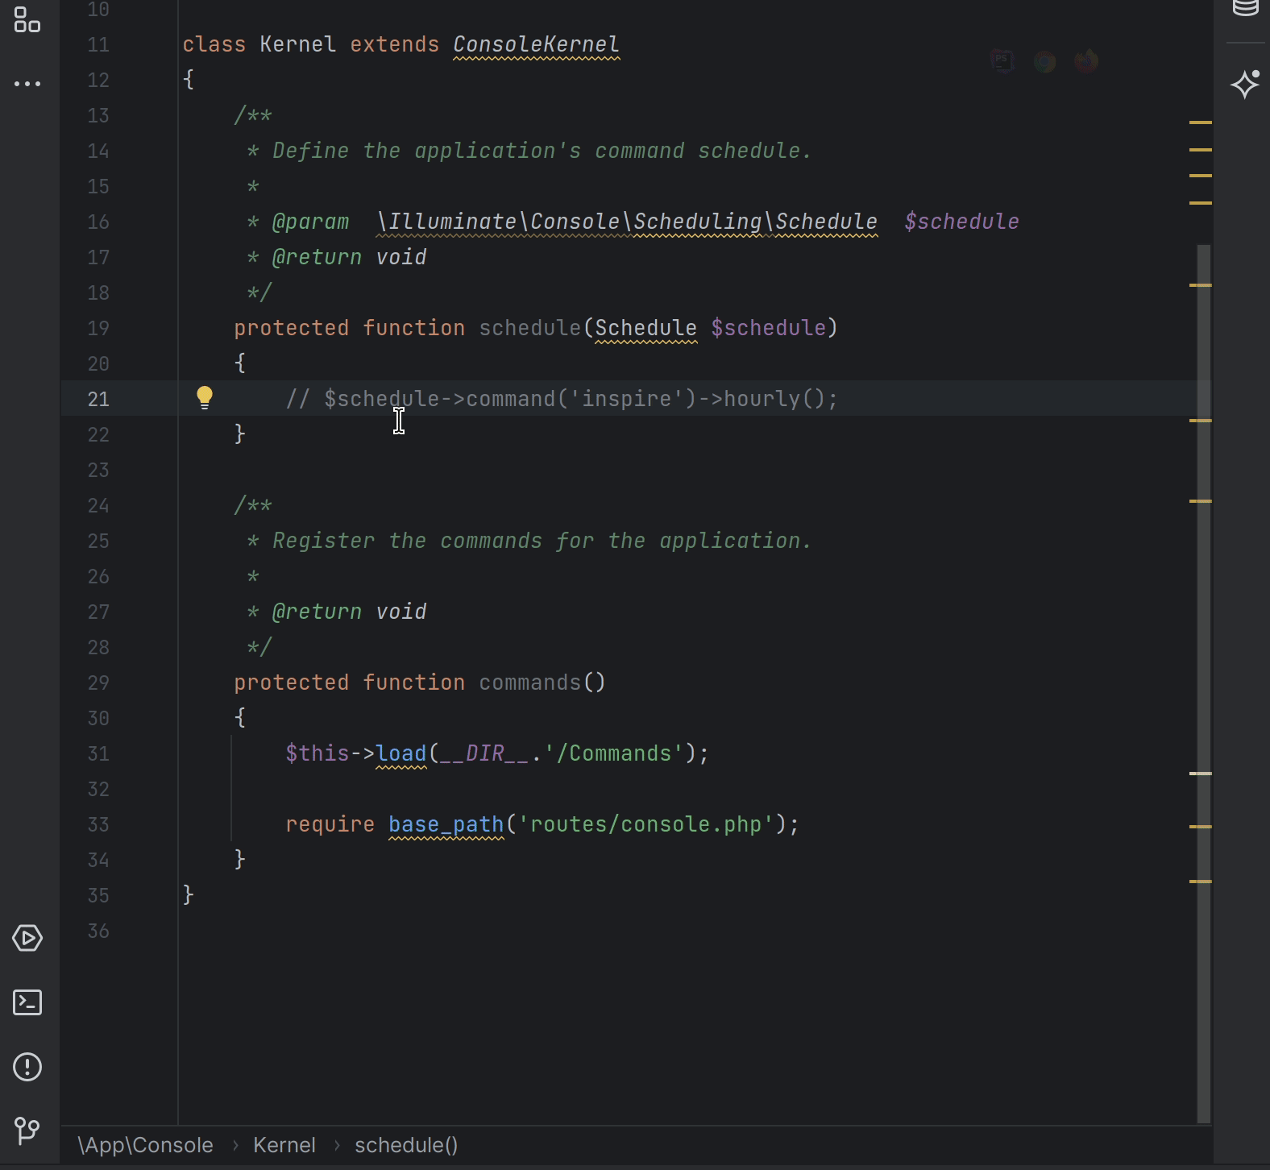Click the schedule() breadcrumb
1270x1170 pixels.
point(406,1145)
